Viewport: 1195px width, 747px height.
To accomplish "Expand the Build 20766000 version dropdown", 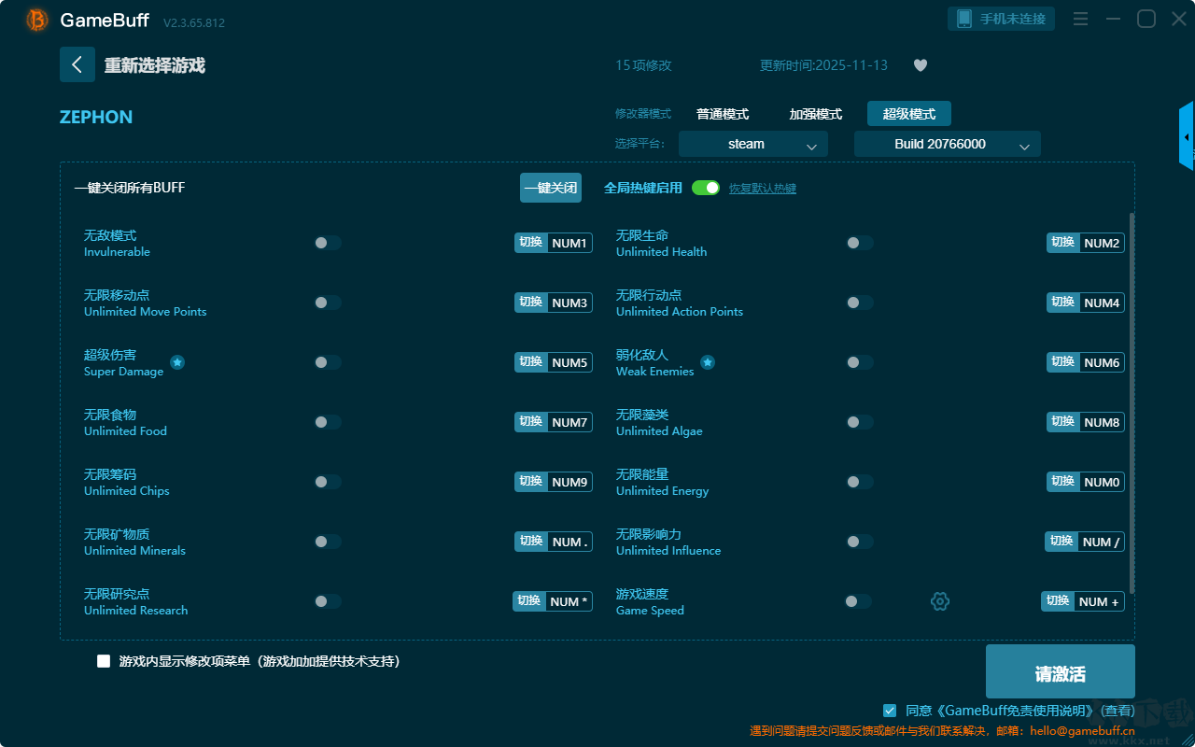I will tap(948, 144).
